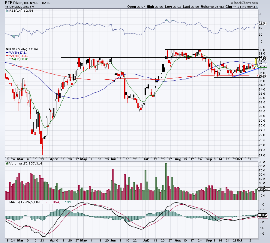Click the small triangle after the Chg value
270x243 pixels.
tap(256, 7)
